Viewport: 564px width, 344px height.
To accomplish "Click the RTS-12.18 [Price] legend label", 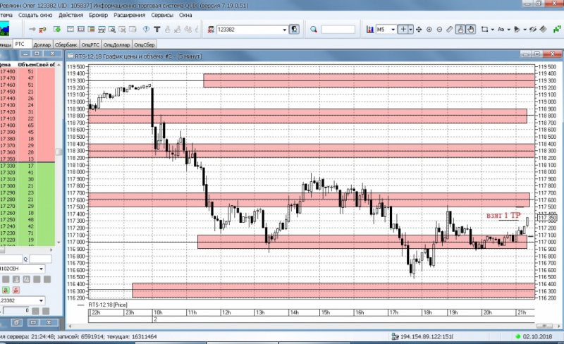I will (108, 305).
